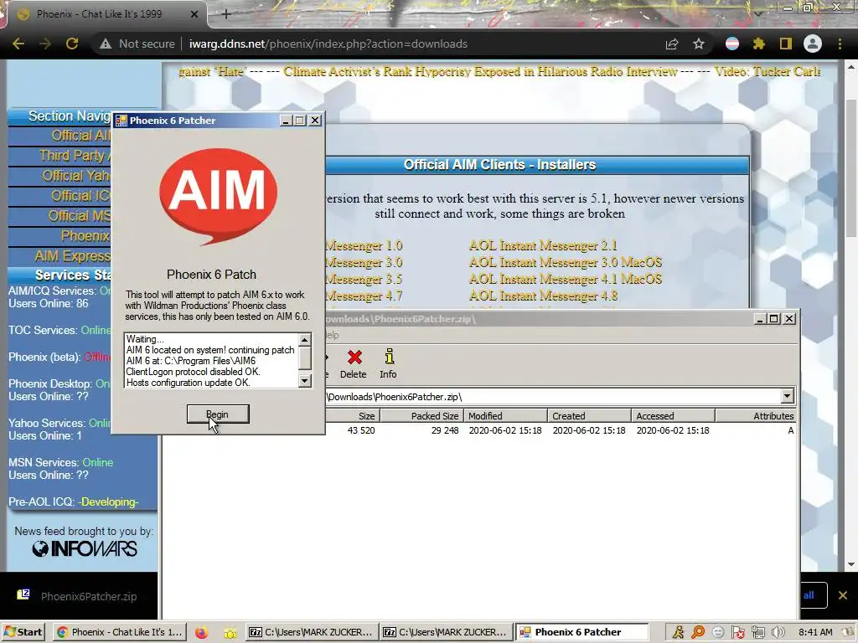
Task: Close the Chrome downloads bar
Action: pyautogui.click(x=843, y=595)
